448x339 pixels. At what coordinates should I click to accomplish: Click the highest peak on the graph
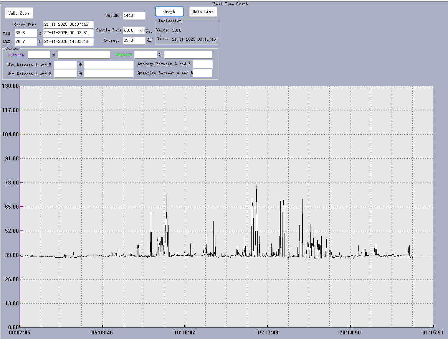tap(256, 185)
